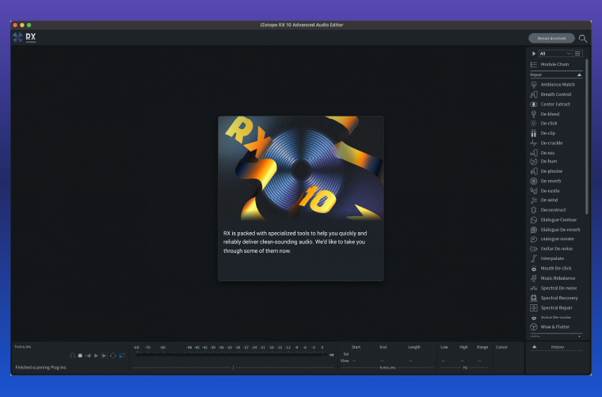This screenshot has height=397, width=602.
Task: Click rewind to start in transport
Action: tap(88, 356)
